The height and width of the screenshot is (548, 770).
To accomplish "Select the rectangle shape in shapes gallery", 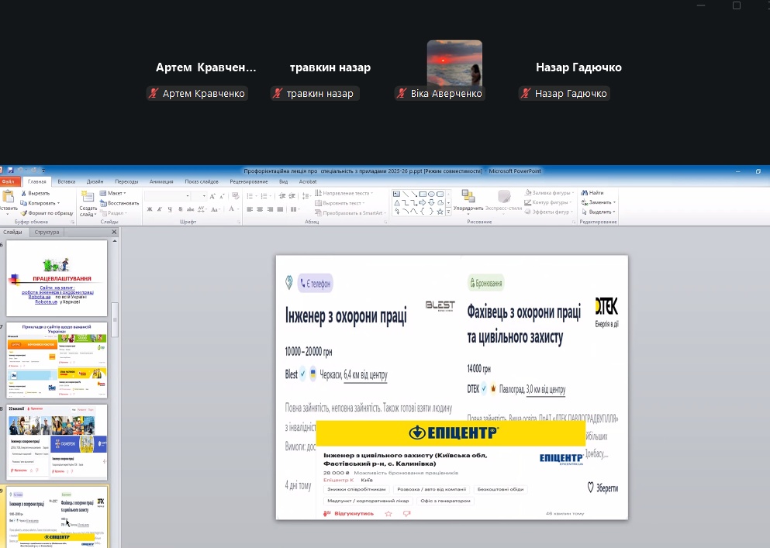I will pyautogui.click(x=423, y=194).
